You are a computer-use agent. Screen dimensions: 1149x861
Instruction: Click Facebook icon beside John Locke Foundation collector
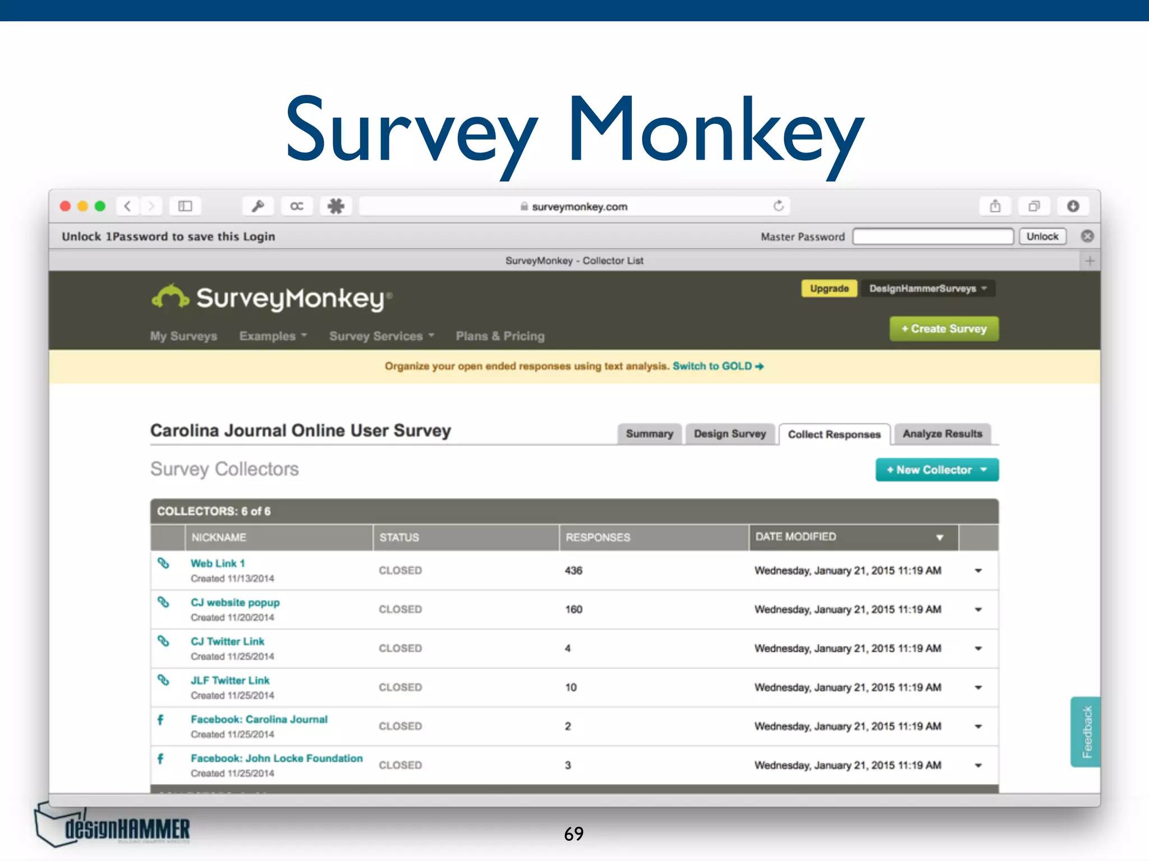click(161, 759)
